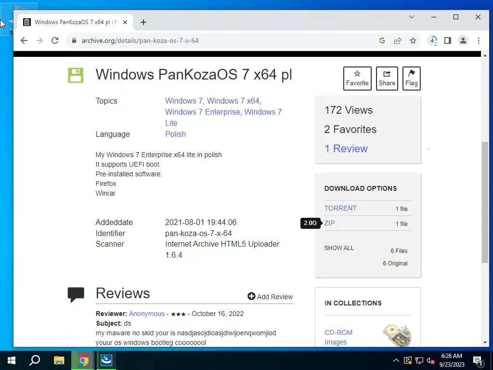Select identifier pan-koza-os-7-x-64 text
Screen dimensions: 493x370
click(198, 234)
